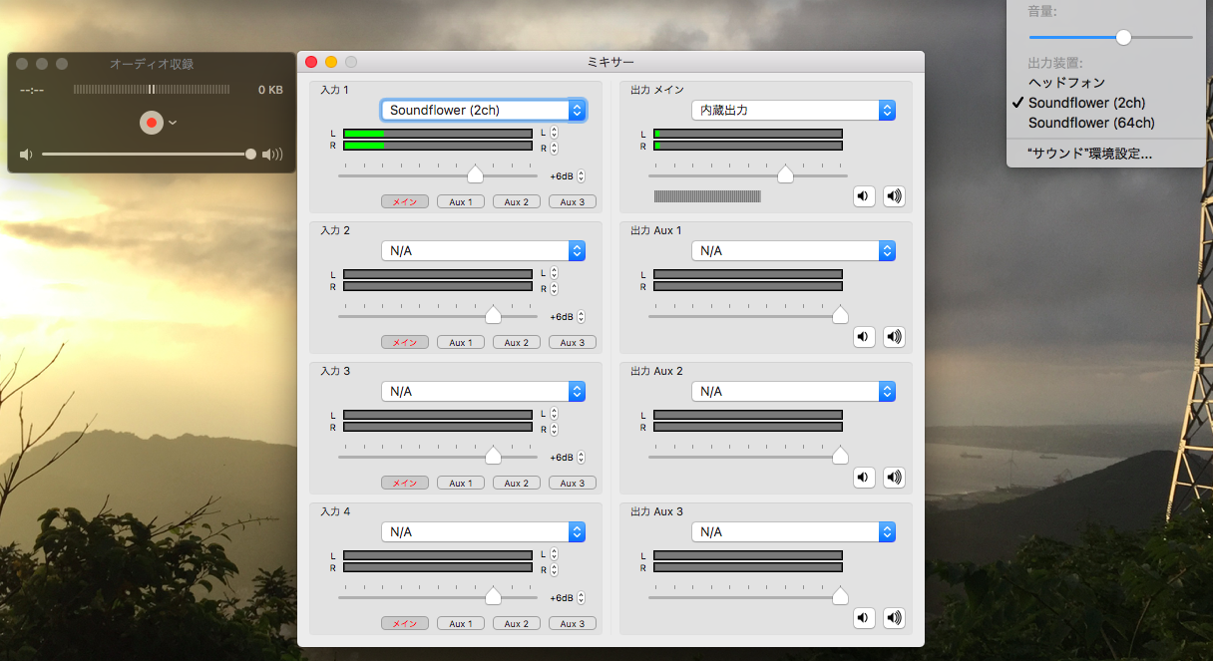The height and width of the screenshot is (661, 1213).
Task: Toggle Aux 1 routing for 入力 2
Action: pos(461,342)
